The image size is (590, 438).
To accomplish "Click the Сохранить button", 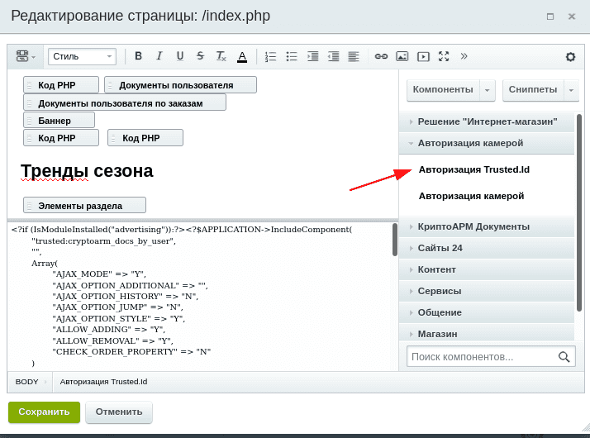I will coord(44,412).
